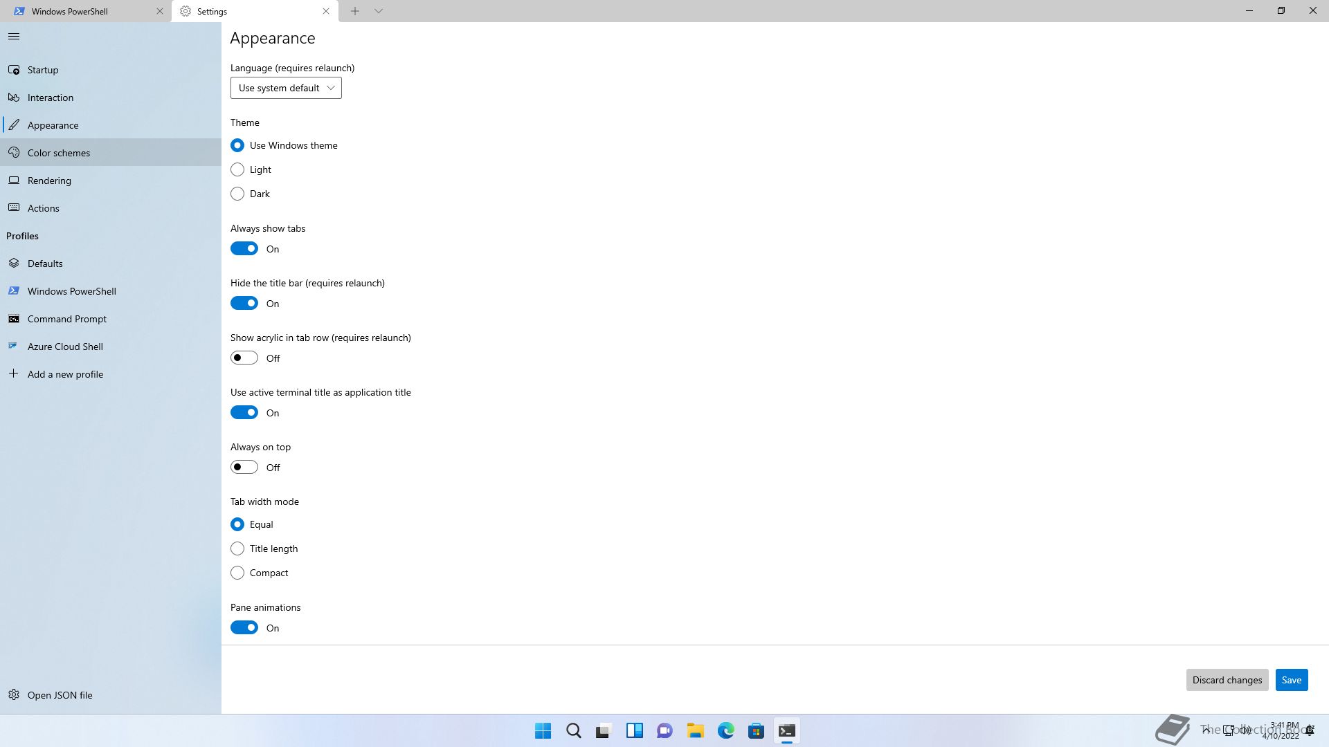Close the Settings tab

pos(326,11)
